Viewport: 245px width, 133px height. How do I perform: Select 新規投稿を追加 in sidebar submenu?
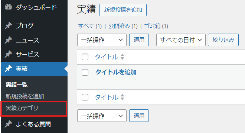[25, 96]
